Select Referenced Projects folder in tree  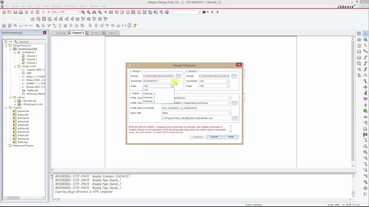coord(23,145)
